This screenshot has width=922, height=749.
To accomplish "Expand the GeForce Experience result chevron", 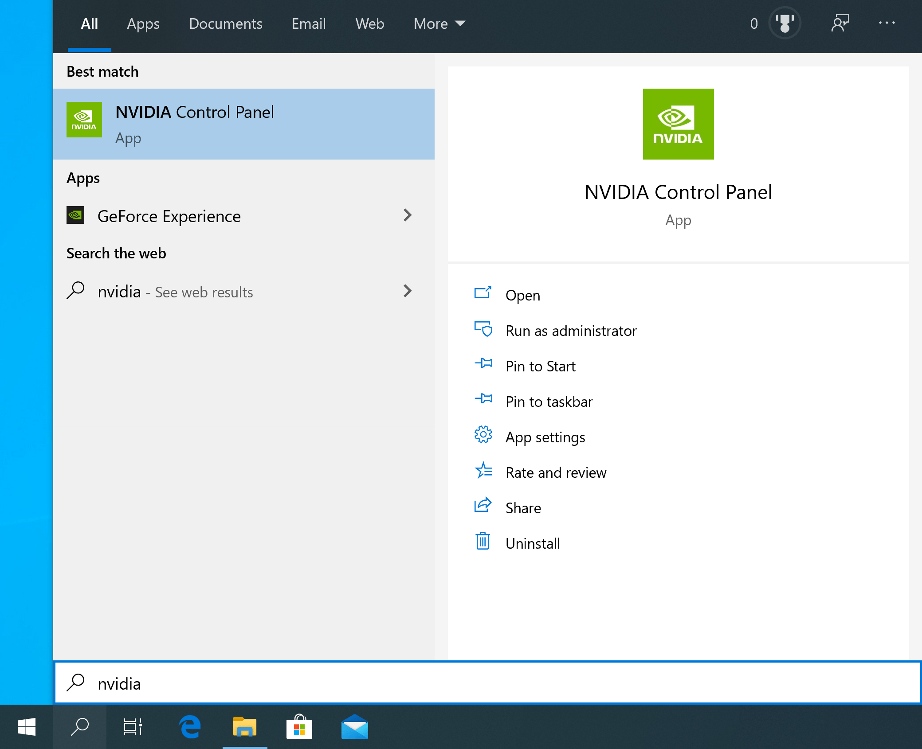I will [408, 216].
